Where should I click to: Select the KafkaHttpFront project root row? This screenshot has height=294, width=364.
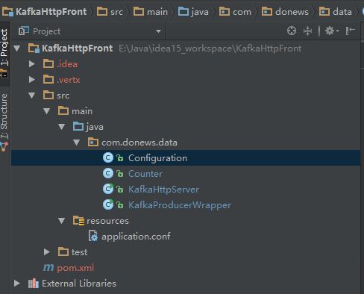[186, 49]
